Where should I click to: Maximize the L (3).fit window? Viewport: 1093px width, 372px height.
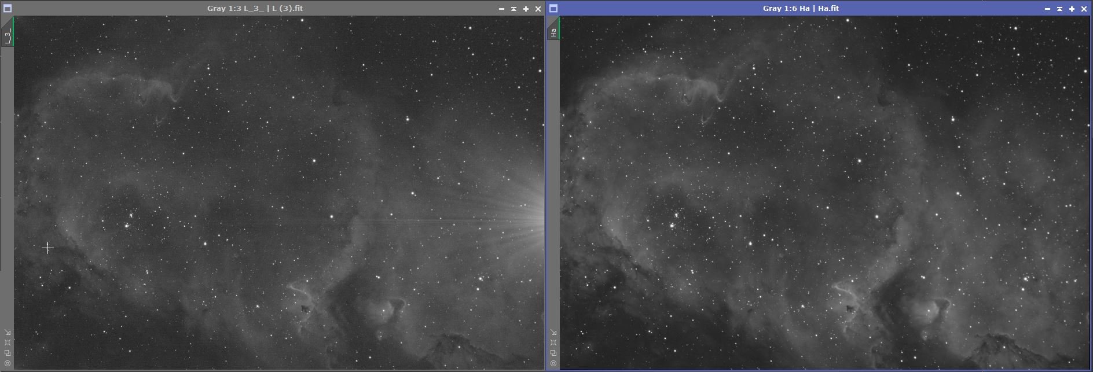tap(526, 9)
